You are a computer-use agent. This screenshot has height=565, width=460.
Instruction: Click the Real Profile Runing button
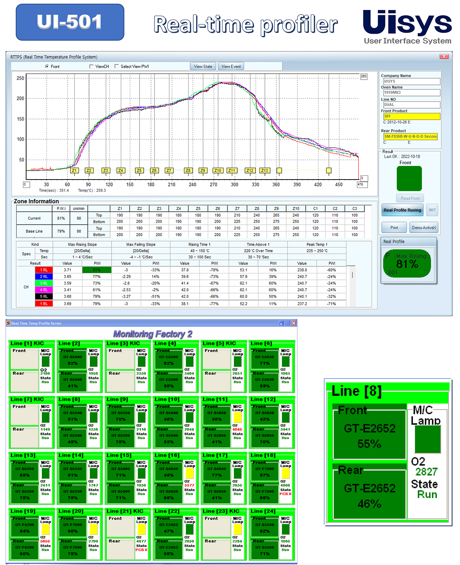(x=402, y=210)
